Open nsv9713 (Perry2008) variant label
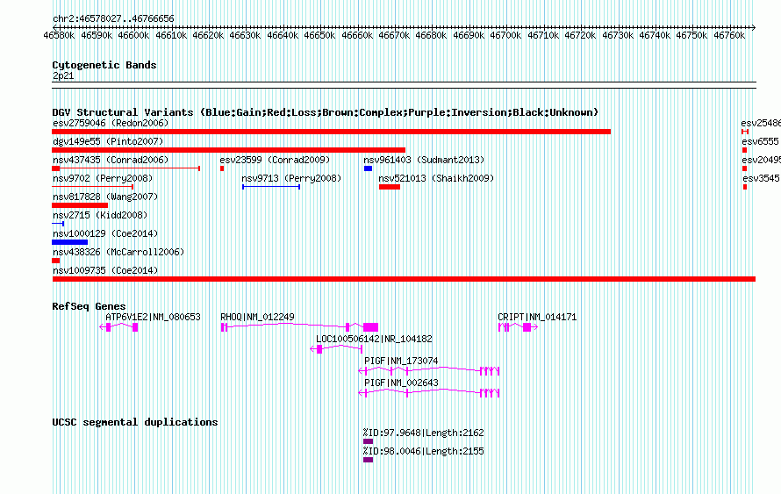Viewport: 781px width, 494px height. 291,178
